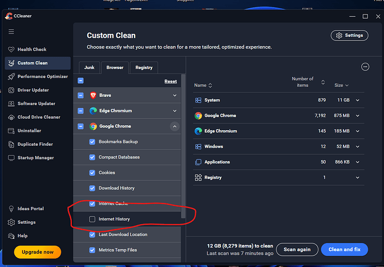Open the hamburger menu icon
384x267 pixels.
(11, 32)
